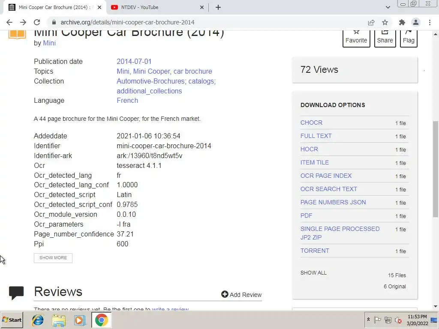Click the write a review link
439x329 pixels.
[x=170, y=309]
